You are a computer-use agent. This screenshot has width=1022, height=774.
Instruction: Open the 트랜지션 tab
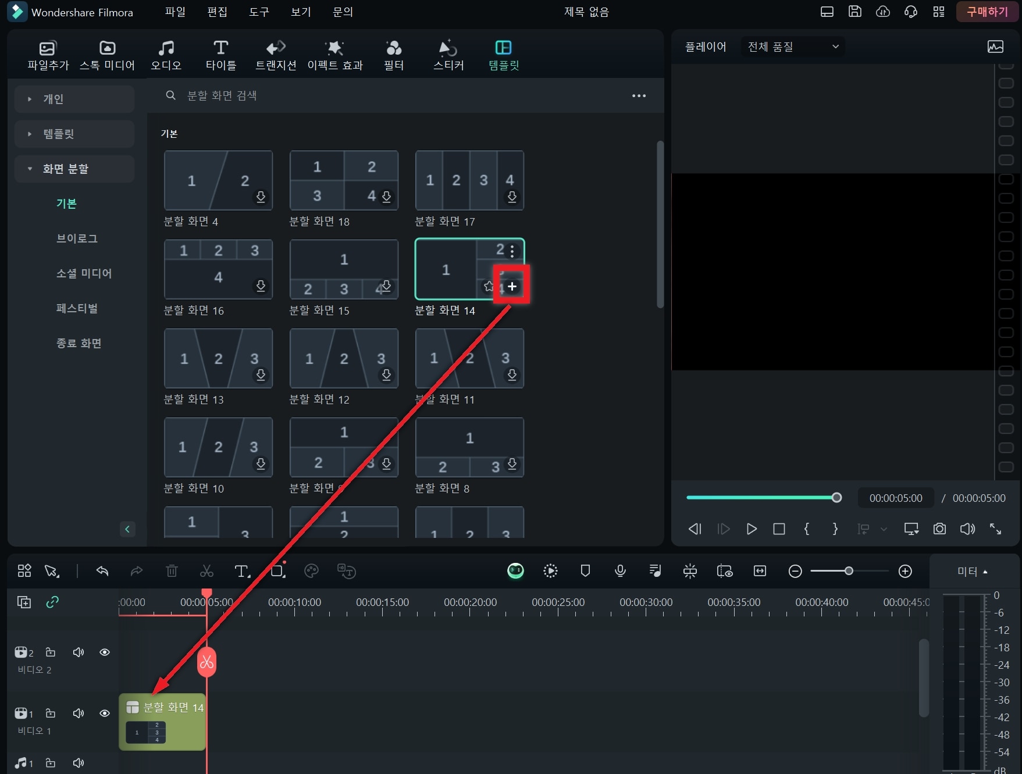276,55
